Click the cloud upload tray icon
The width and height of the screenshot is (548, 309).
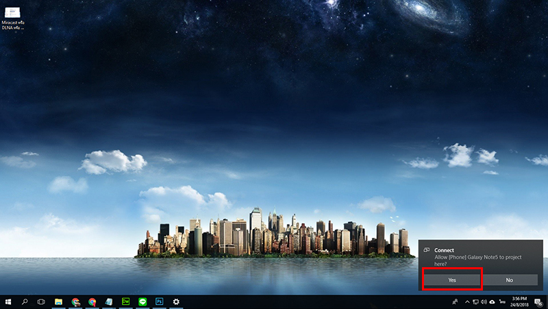tap(492, 301)
